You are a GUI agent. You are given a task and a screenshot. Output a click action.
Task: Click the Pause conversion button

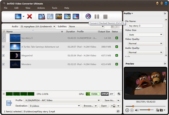(97, 17)
